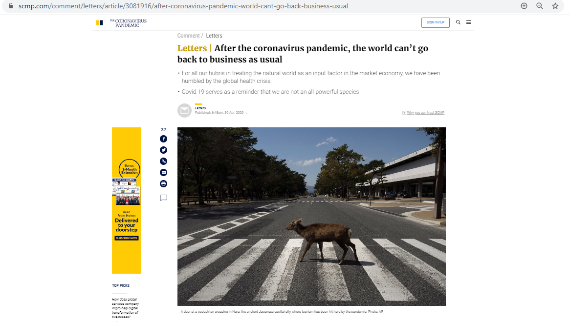The image size is (570, 322).
Task: Click the SIGN IN/UP button
Action: pyautogui.click(x=435, y=22)
